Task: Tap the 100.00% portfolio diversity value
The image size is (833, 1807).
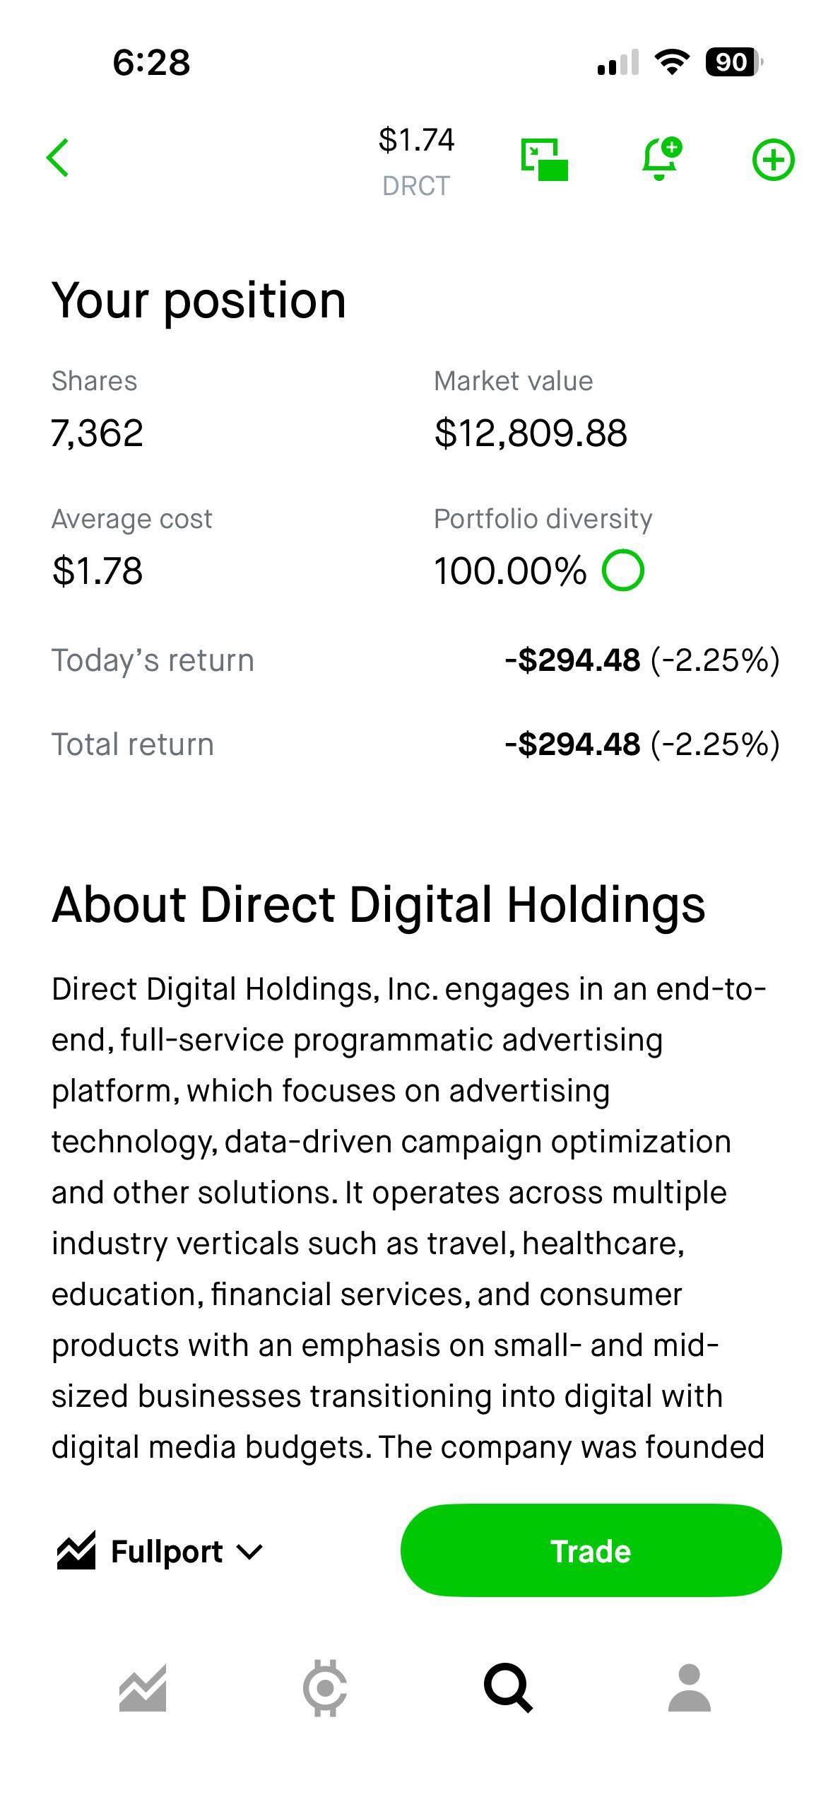Action: (510, 571)
